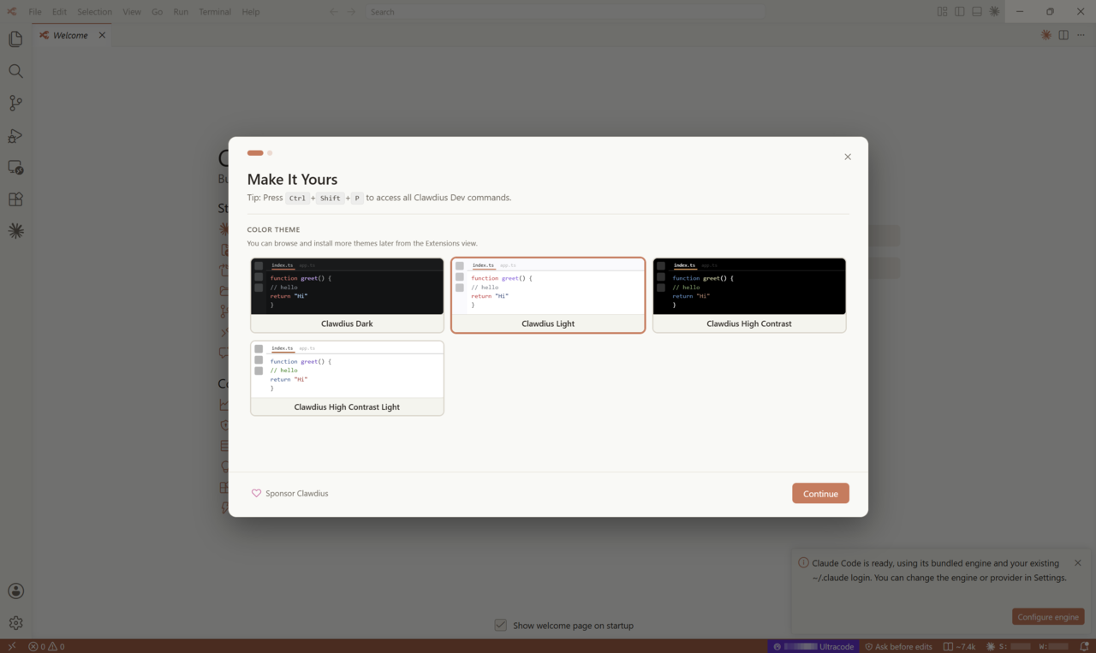Open the Accounts menu in activity bar

(15, 591)
